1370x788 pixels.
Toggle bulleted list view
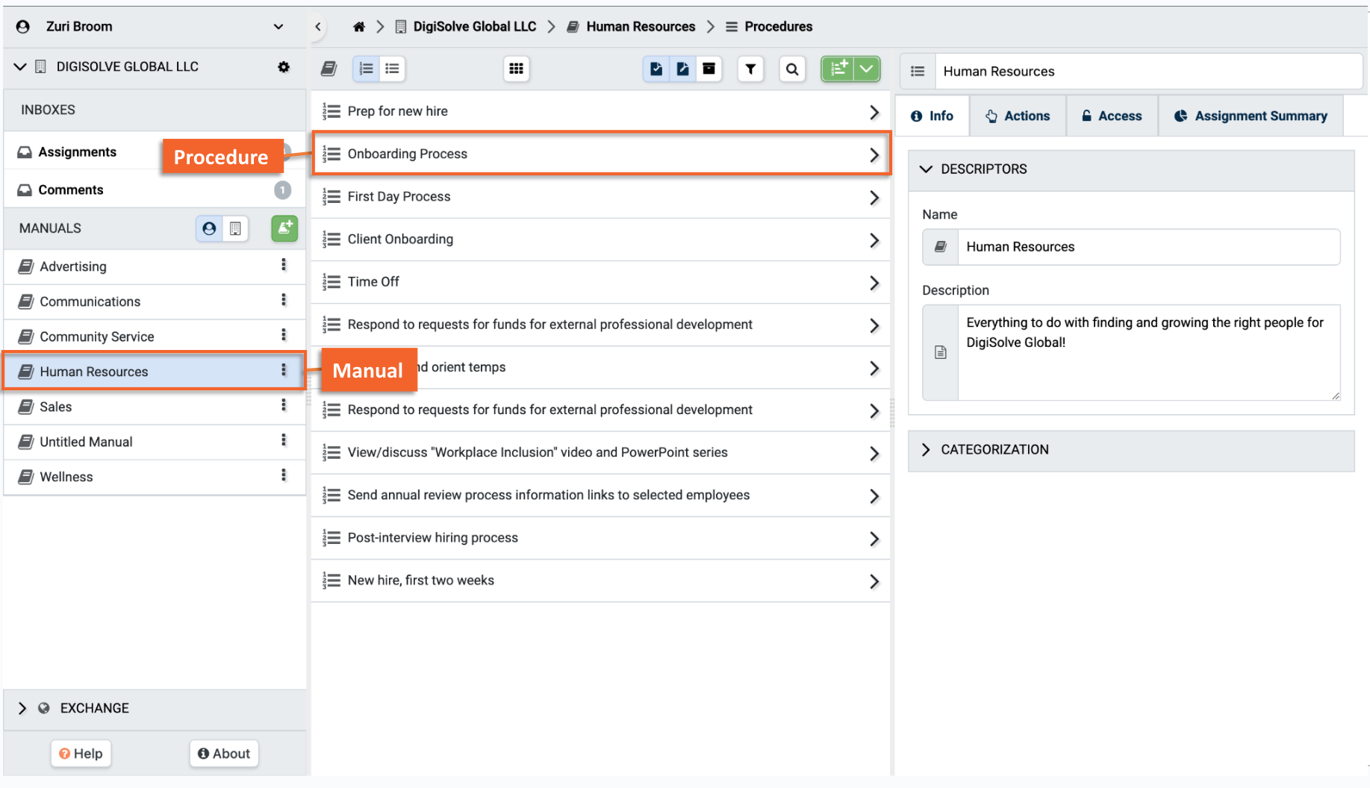392,69
